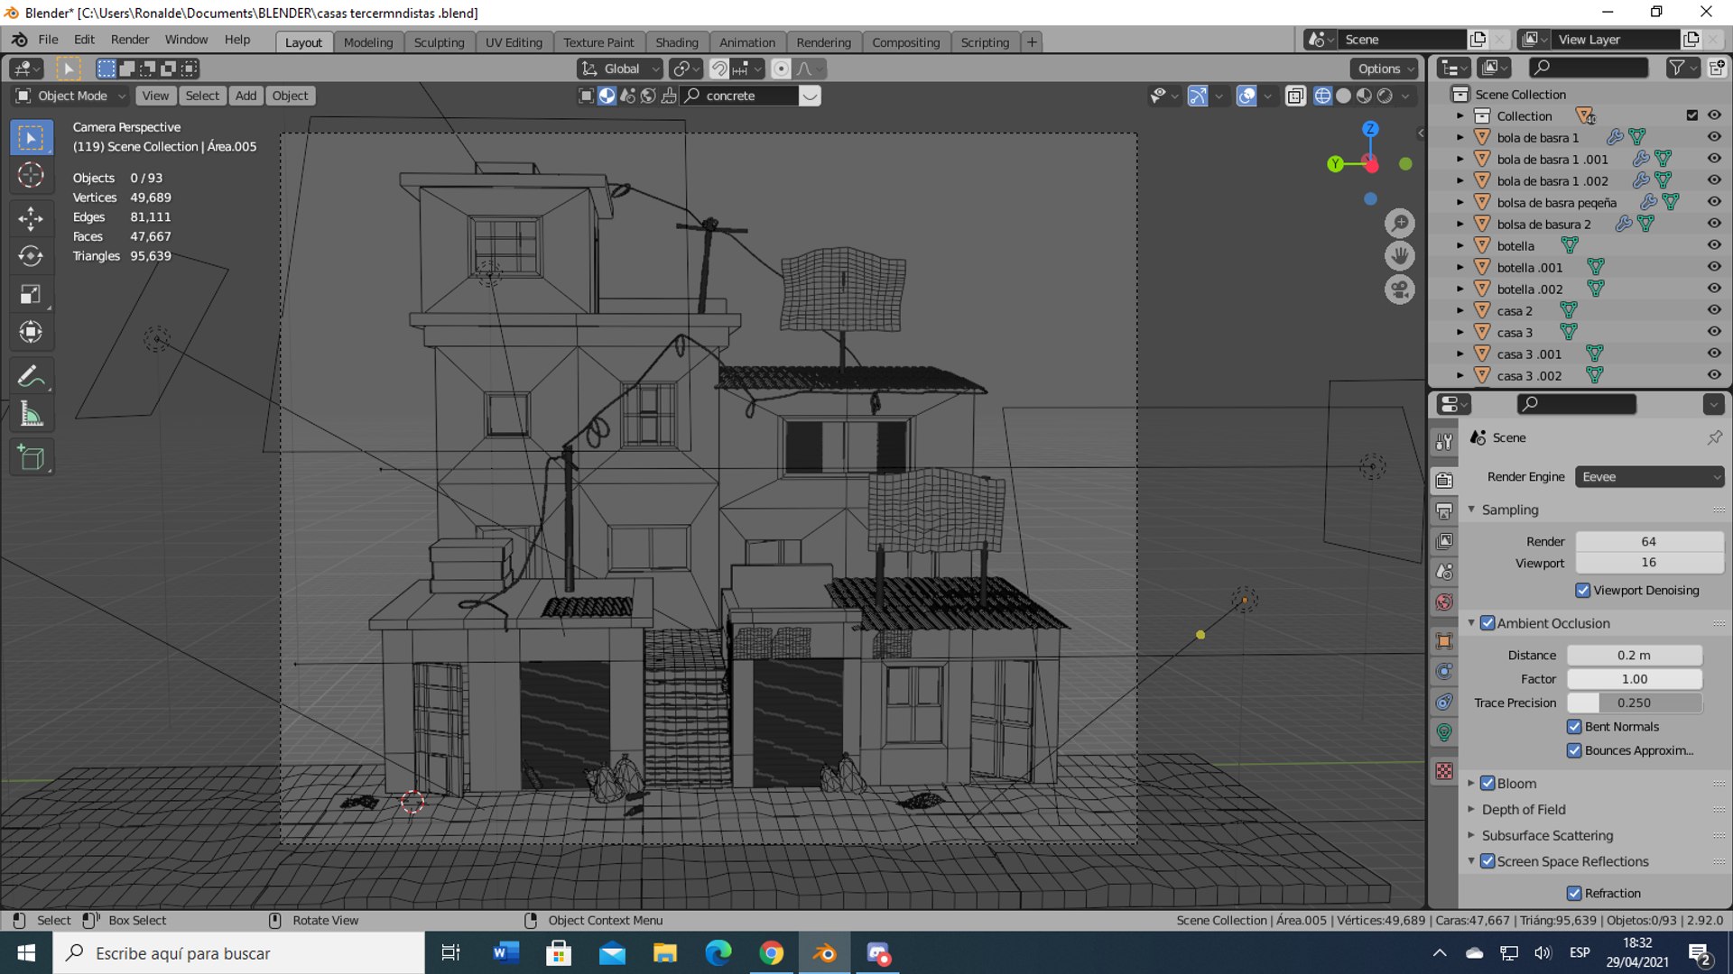Disable Screen Space Reflections checkbox

pos(1487,861)
